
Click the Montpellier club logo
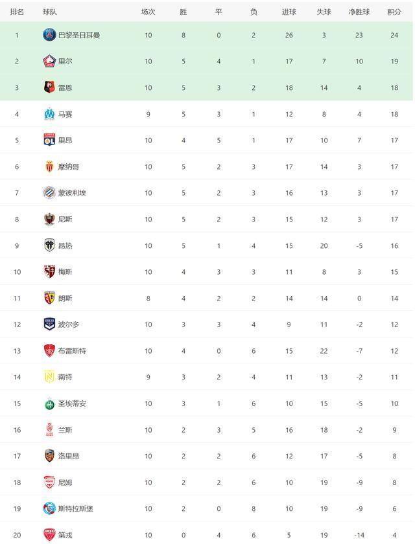pos(49,193)
